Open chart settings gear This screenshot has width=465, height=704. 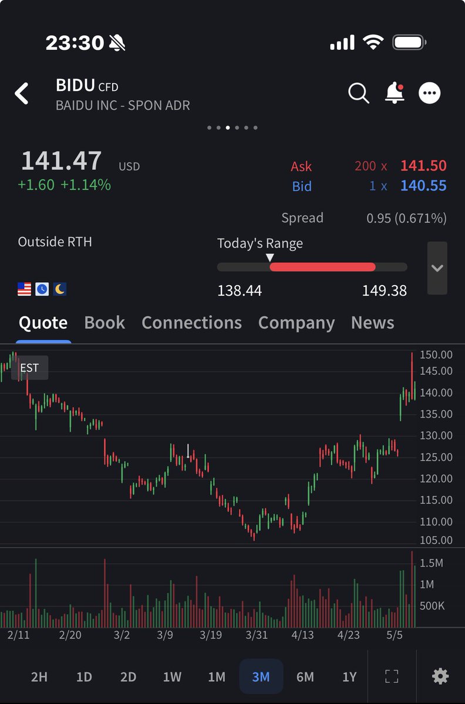[440, 676]
